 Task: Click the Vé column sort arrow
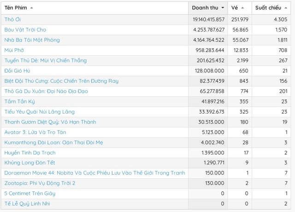pyautogui.click(x=242, y=8)
